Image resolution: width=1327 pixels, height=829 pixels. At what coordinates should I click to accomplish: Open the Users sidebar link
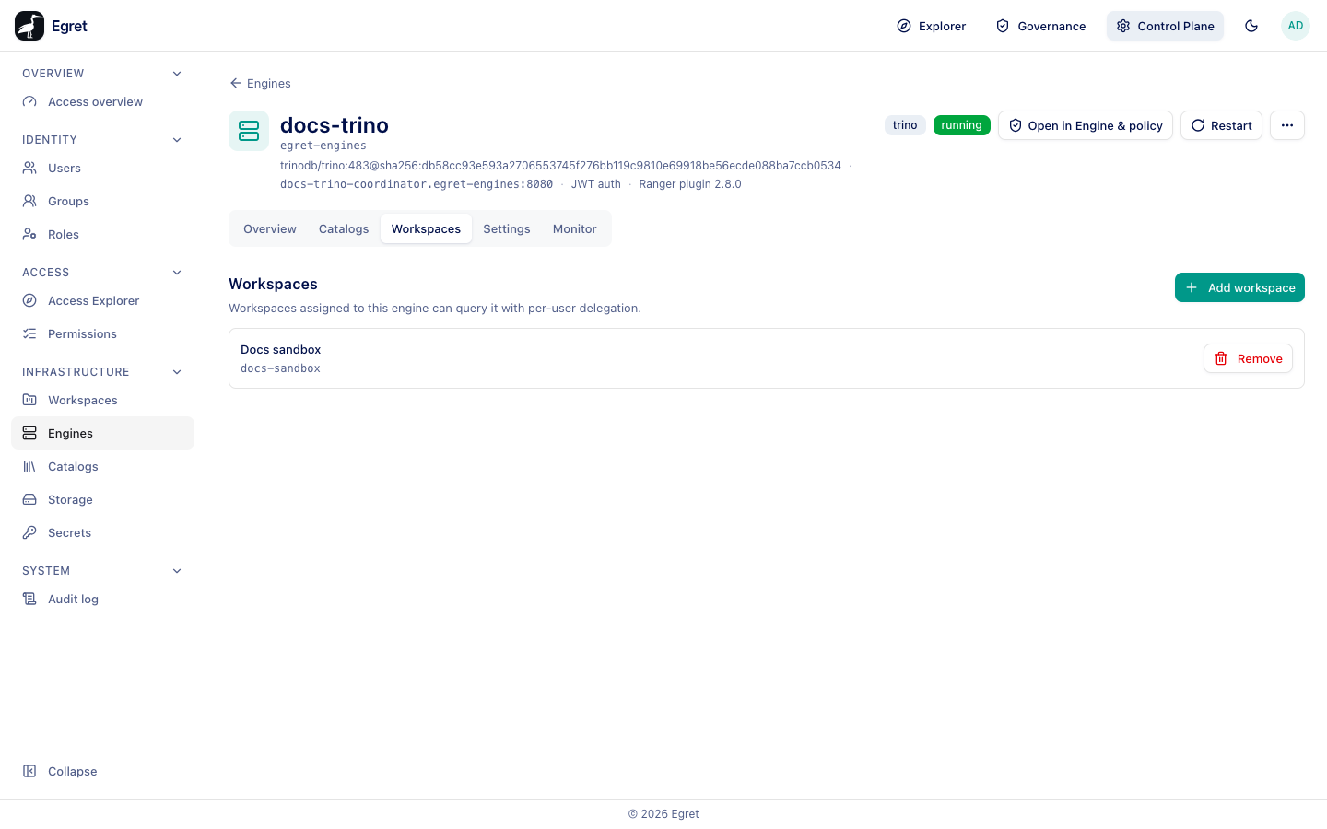102,168
